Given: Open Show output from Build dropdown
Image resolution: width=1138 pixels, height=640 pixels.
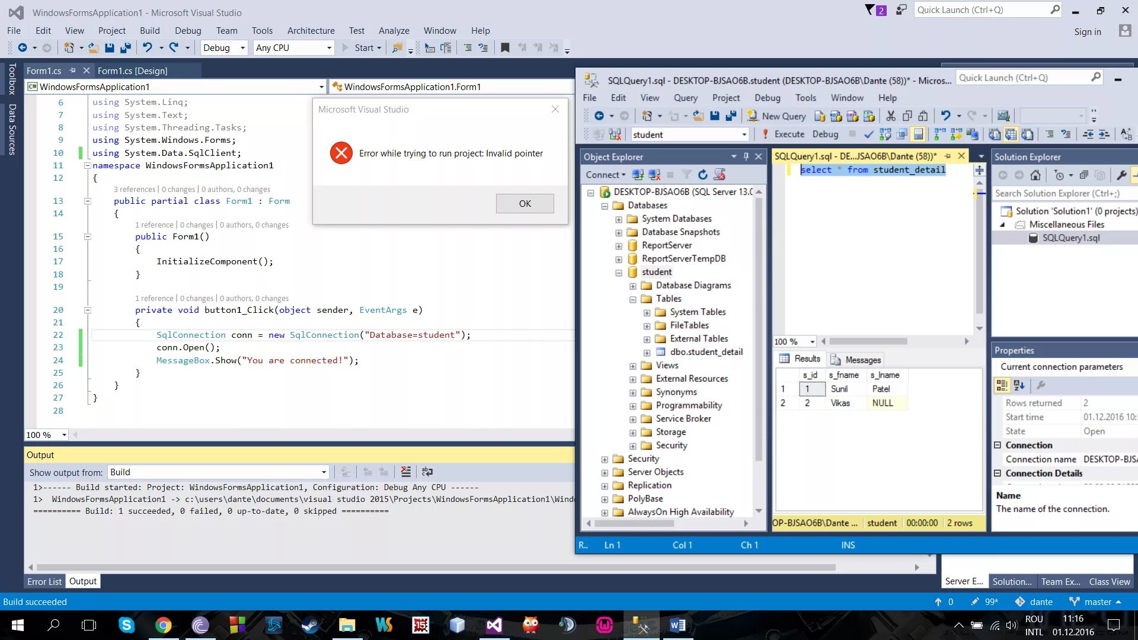Looking at the screenshot, I should click(218, 472).
